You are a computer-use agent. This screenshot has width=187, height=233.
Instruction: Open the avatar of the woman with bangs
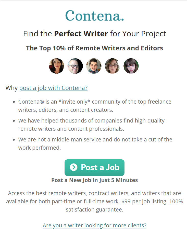131,66
